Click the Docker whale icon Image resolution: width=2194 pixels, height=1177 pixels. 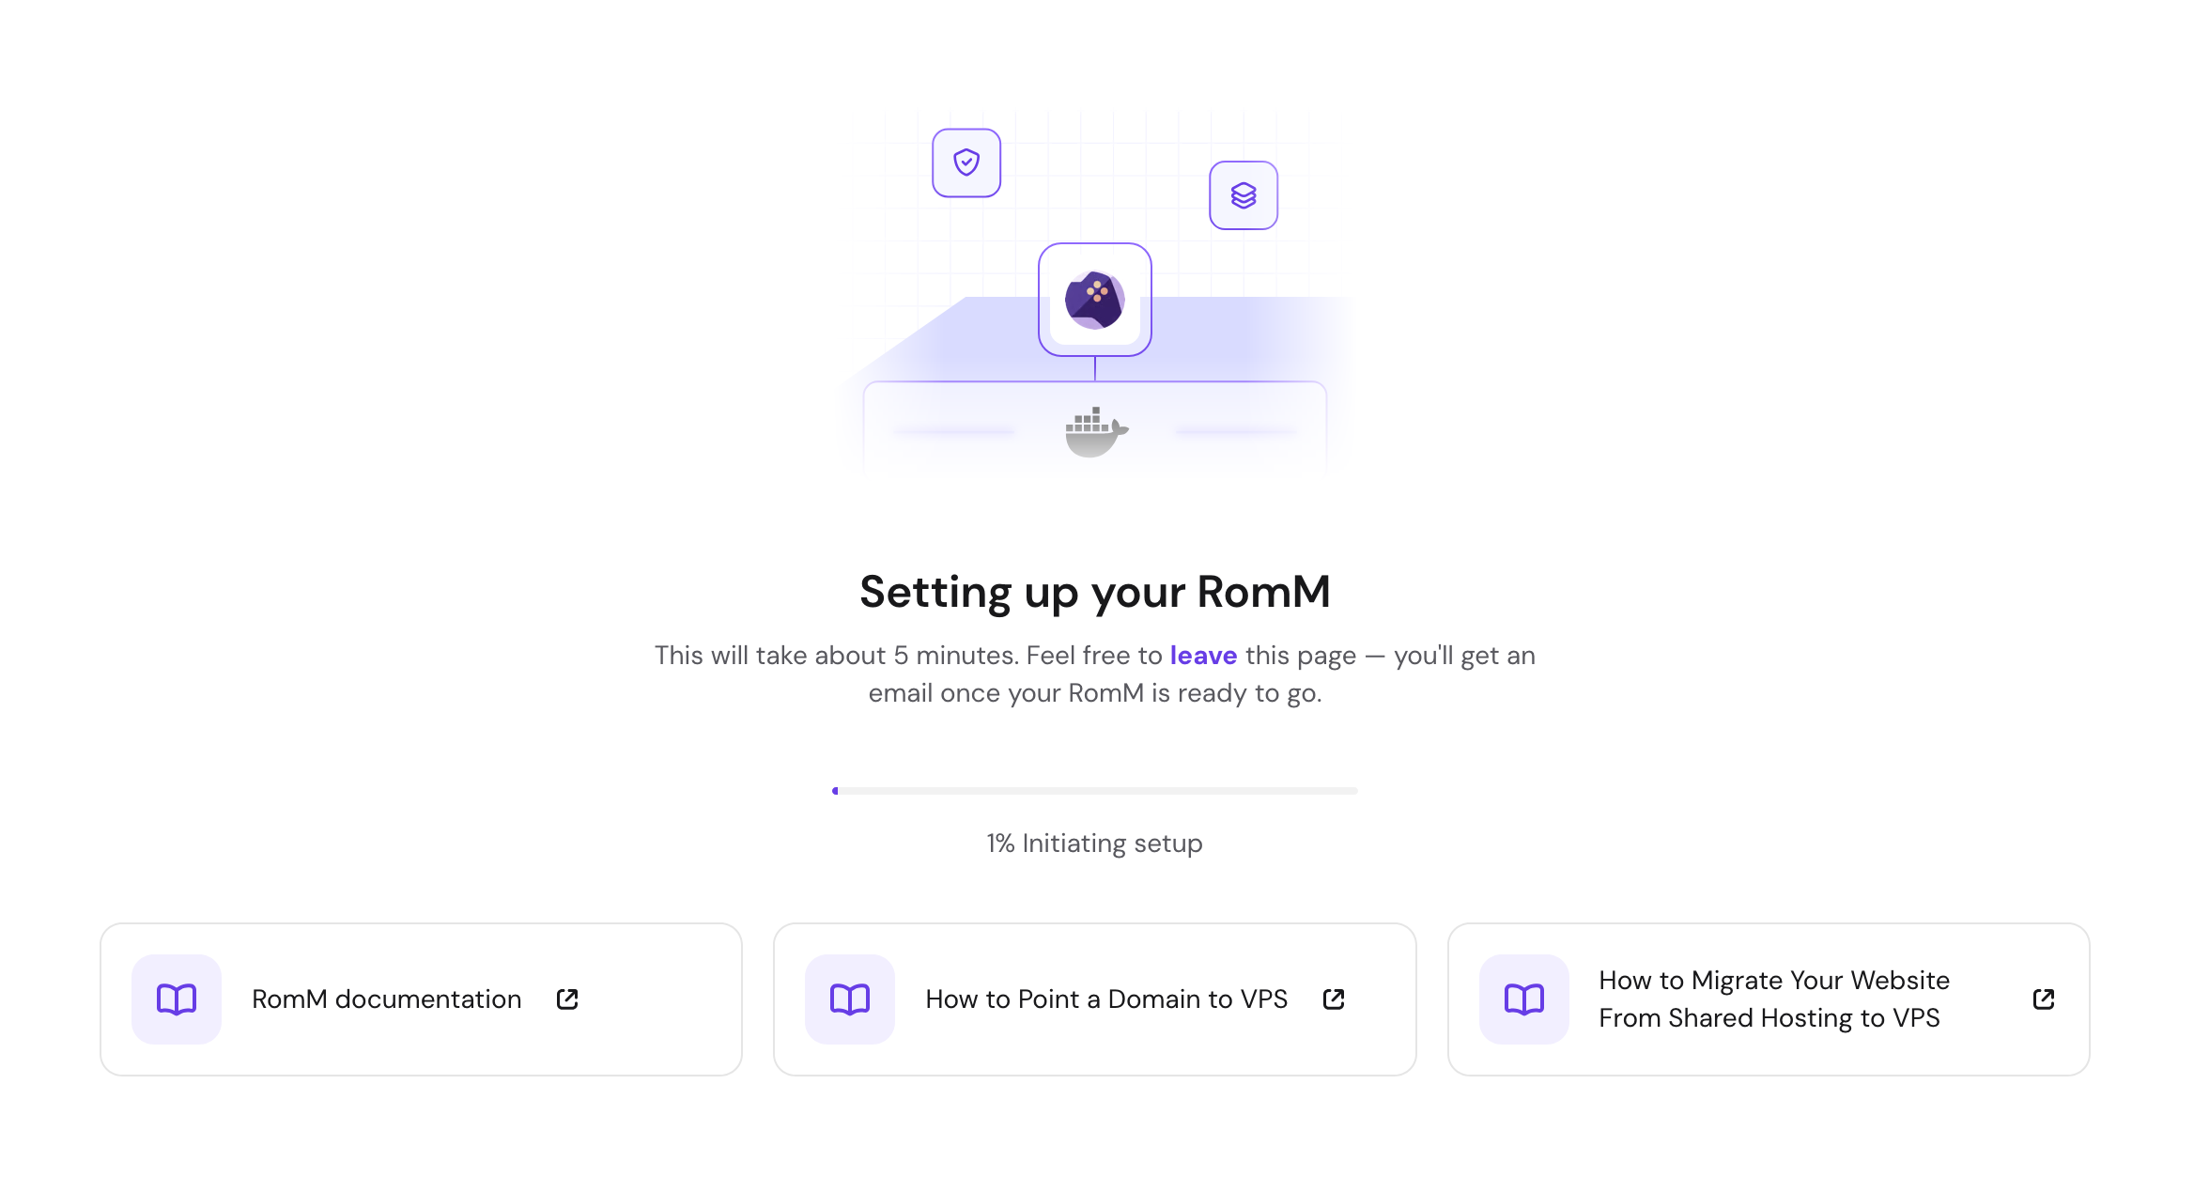point(1096,432)
